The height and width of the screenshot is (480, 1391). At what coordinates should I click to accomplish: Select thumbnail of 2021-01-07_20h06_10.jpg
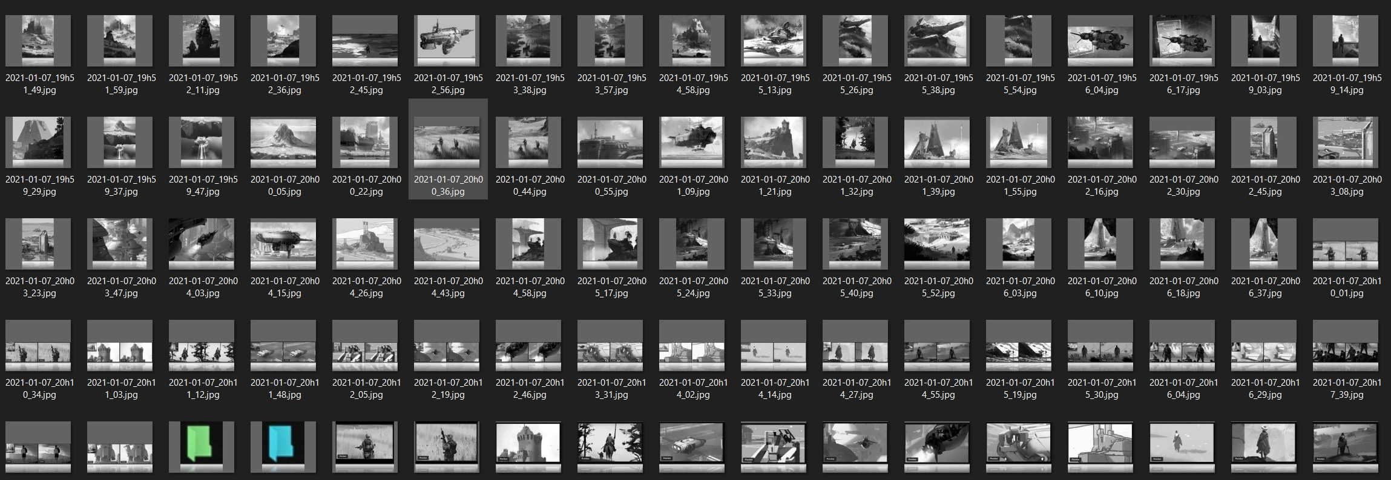[1100, 244]
